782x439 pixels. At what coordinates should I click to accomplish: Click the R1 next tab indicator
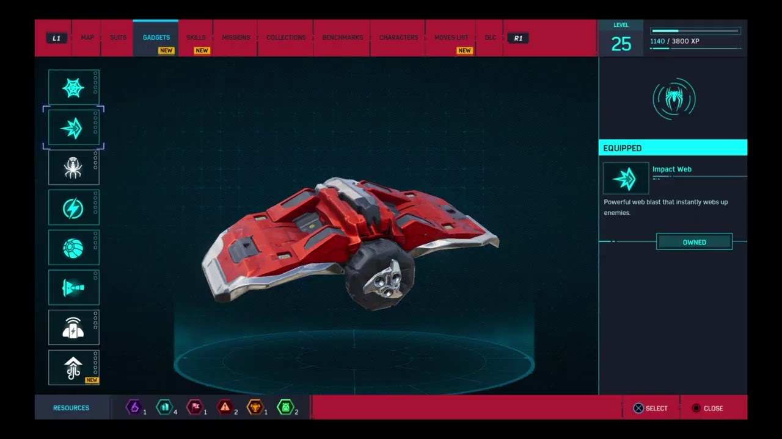[518, 38]
